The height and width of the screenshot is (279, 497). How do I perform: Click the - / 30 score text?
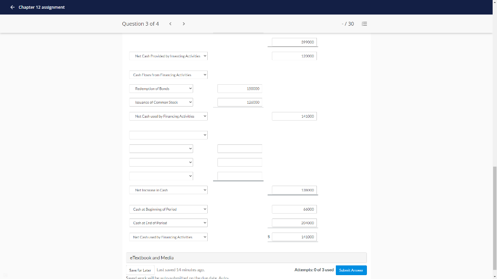tap(348, 24)
